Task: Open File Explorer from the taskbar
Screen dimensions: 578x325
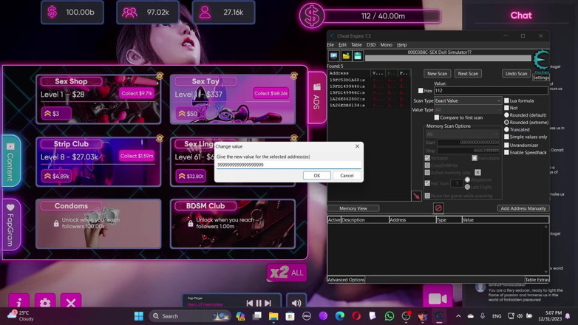Action: pos(273,316)
